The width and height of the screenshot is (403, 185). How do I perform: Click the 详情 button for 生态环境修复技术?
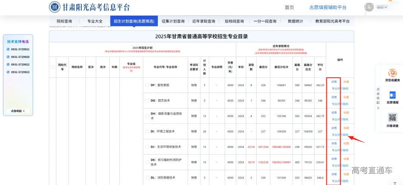[x=334, y=143]
